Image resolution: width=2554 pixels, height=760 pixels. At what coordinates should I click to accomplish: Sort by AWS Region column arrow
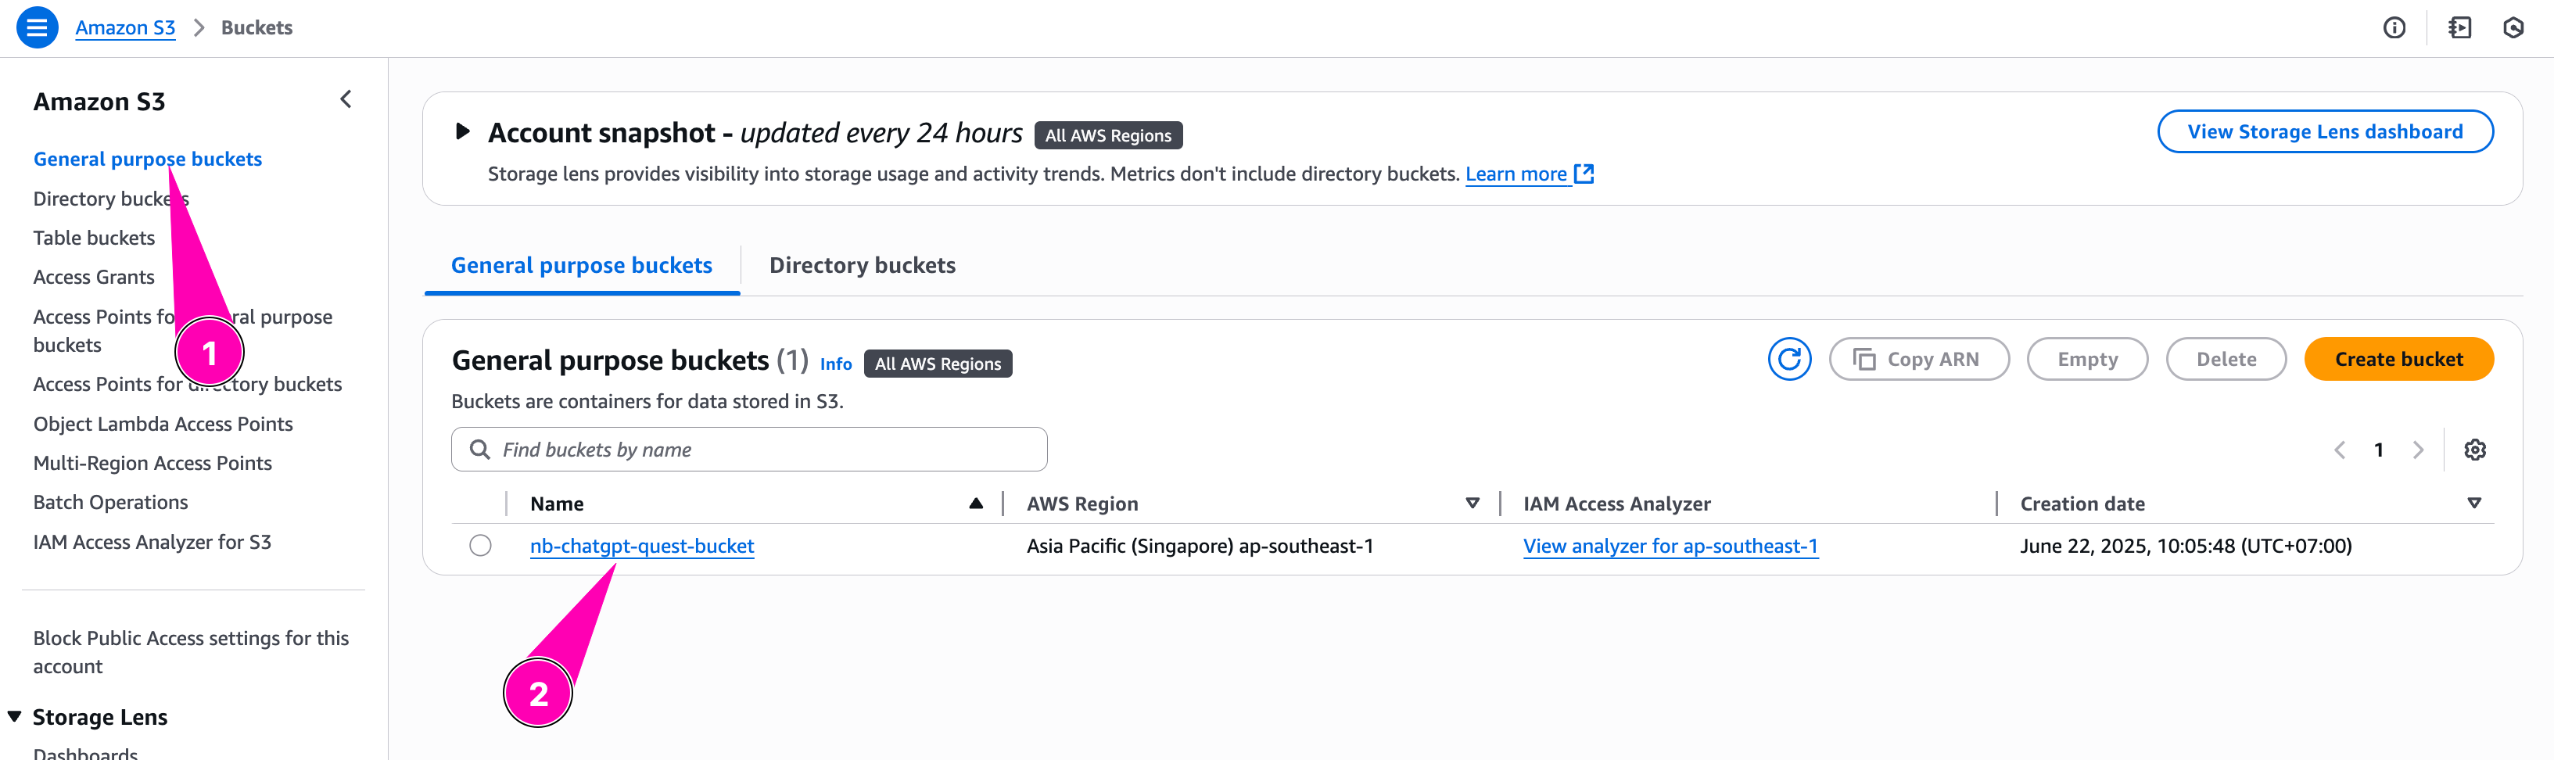[1472, 504]
